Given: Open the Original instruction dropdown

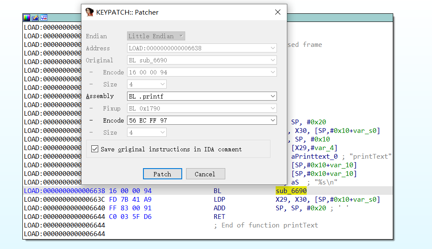Looking at the screenshot, I should point(272,60).
